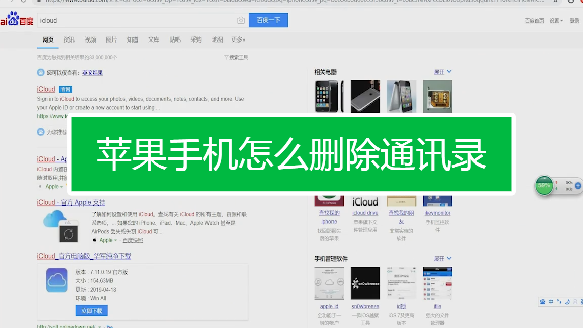Switch to the 采购 tab

196,40
